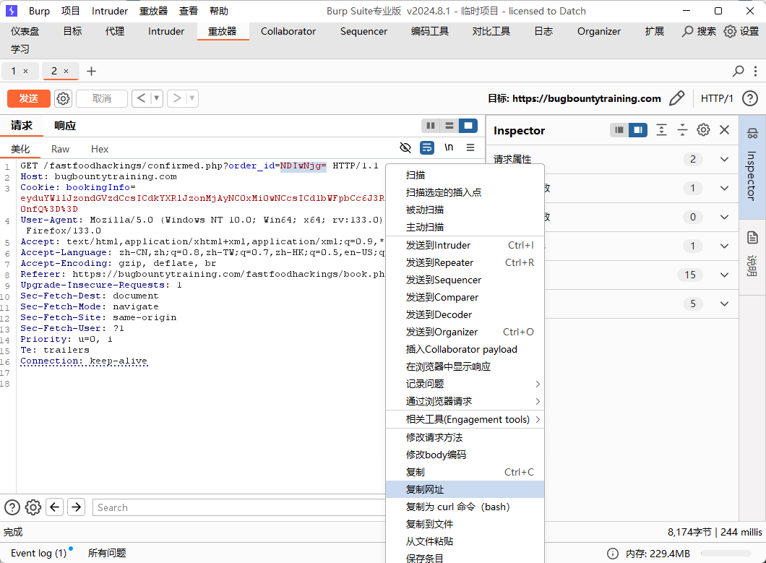
Task: Toggle hide non-printable characters eye icon
Action: (x=405, y=147)
